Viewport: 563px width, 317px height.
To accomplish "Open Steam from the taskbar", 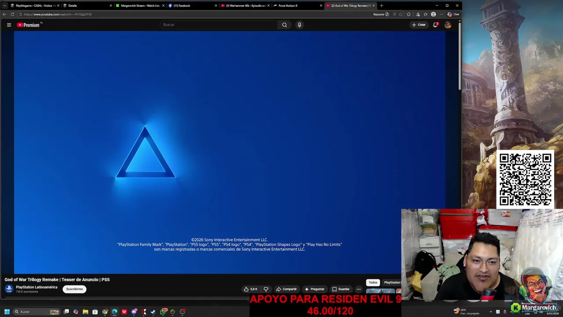I will pyautogui.click(x=153, y=312).
